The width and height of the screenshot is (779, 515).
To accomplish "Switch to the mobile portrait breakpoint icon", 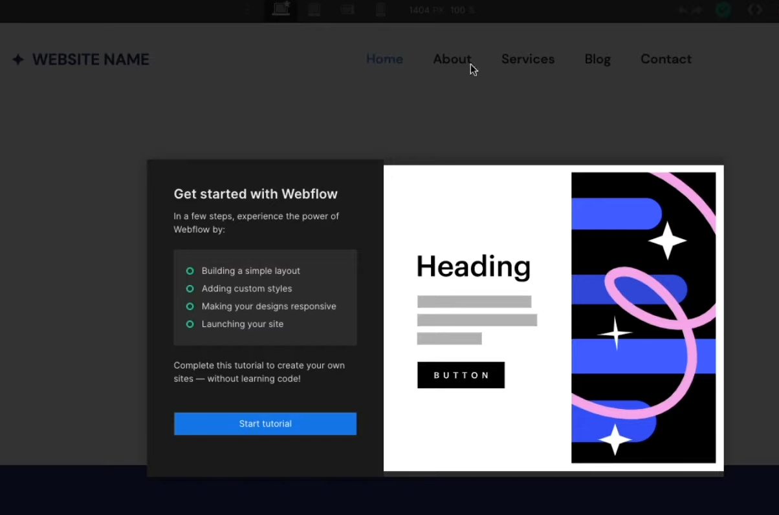I will click(380, 10).
